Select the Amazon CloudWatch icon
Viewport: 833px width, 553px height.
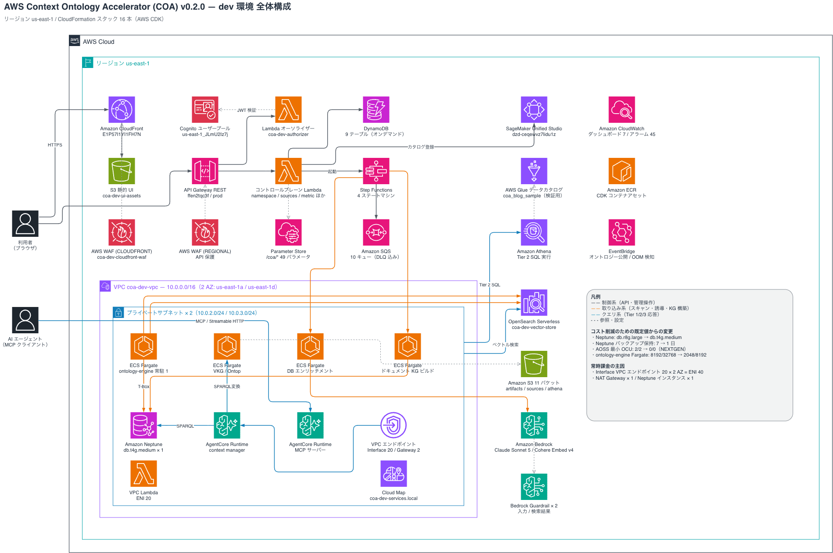[x=622, y=110]
